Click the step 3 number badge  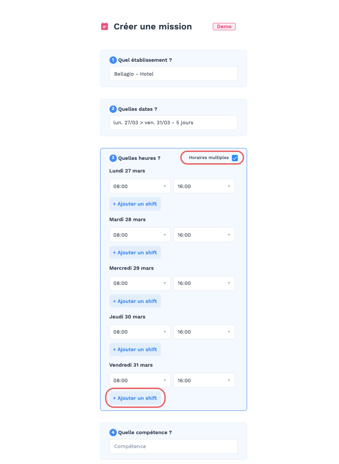click(113, 158)
